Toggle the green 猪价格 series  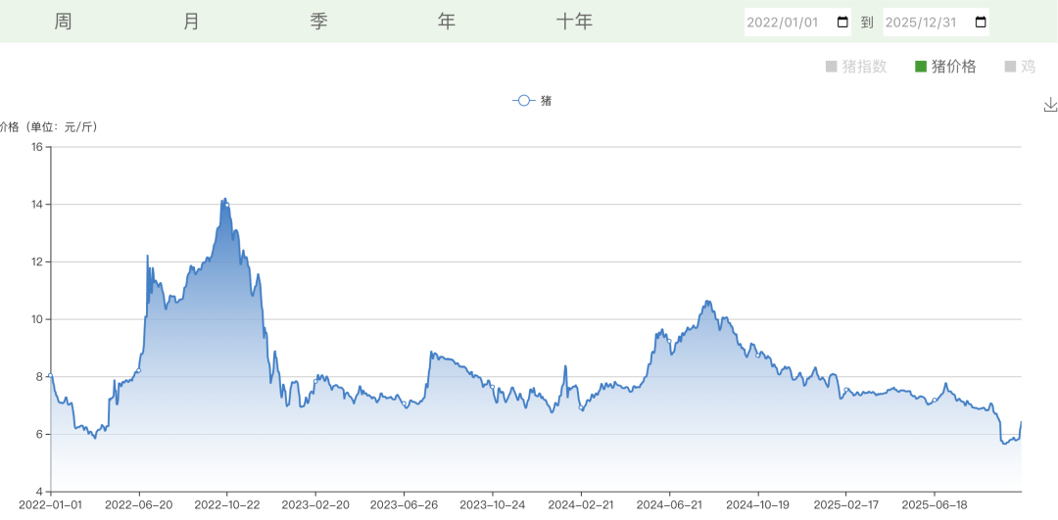945,67
